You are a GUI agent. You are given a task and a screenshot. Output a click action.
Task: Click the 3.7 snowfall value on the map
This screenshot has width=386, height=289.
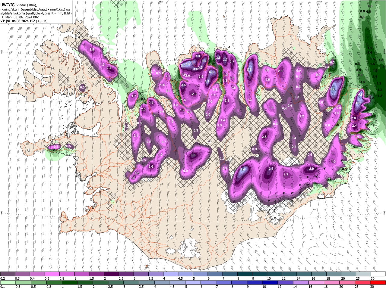click(225, 60)
